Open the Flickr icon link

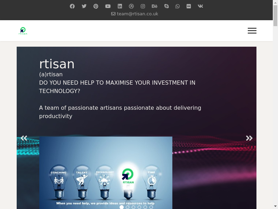pyautogui.click(x=189, y=6)
